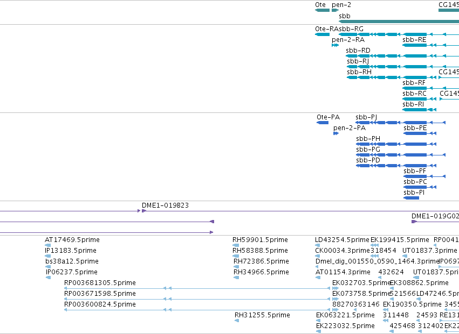Click the sbb gene label

345,16
